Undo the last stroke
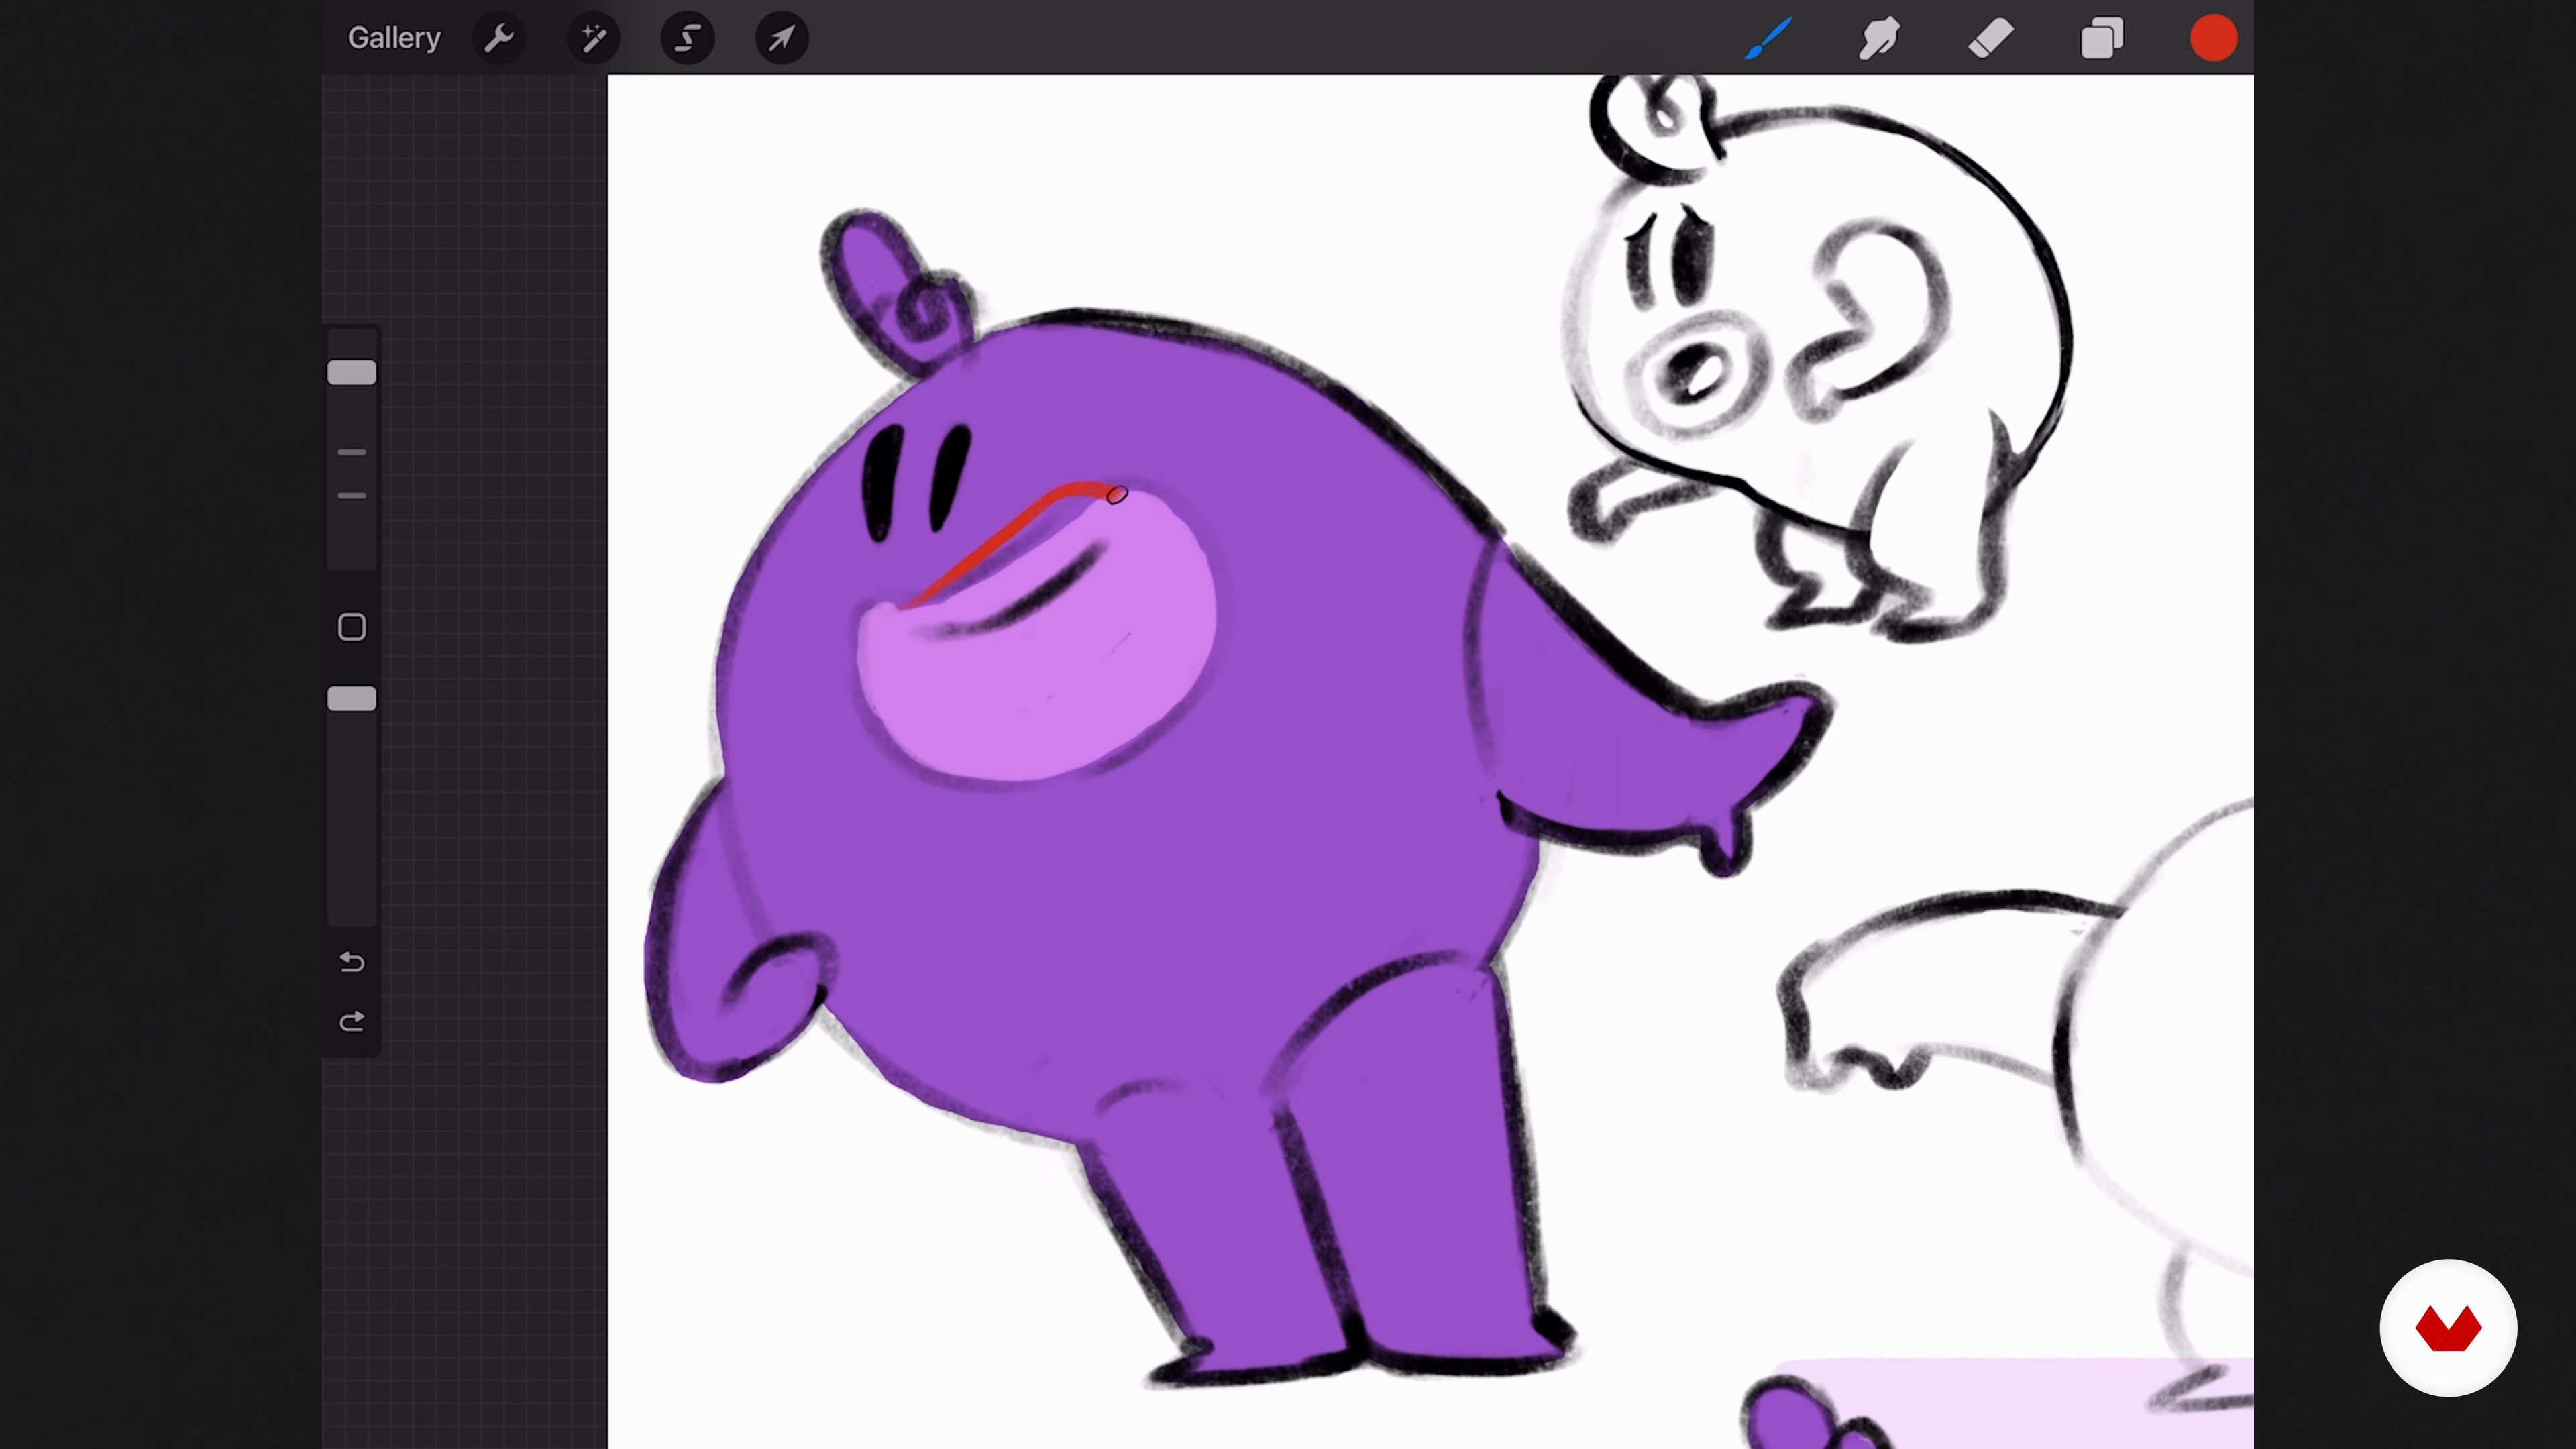2576x1449 pixels. pos(352,962)
